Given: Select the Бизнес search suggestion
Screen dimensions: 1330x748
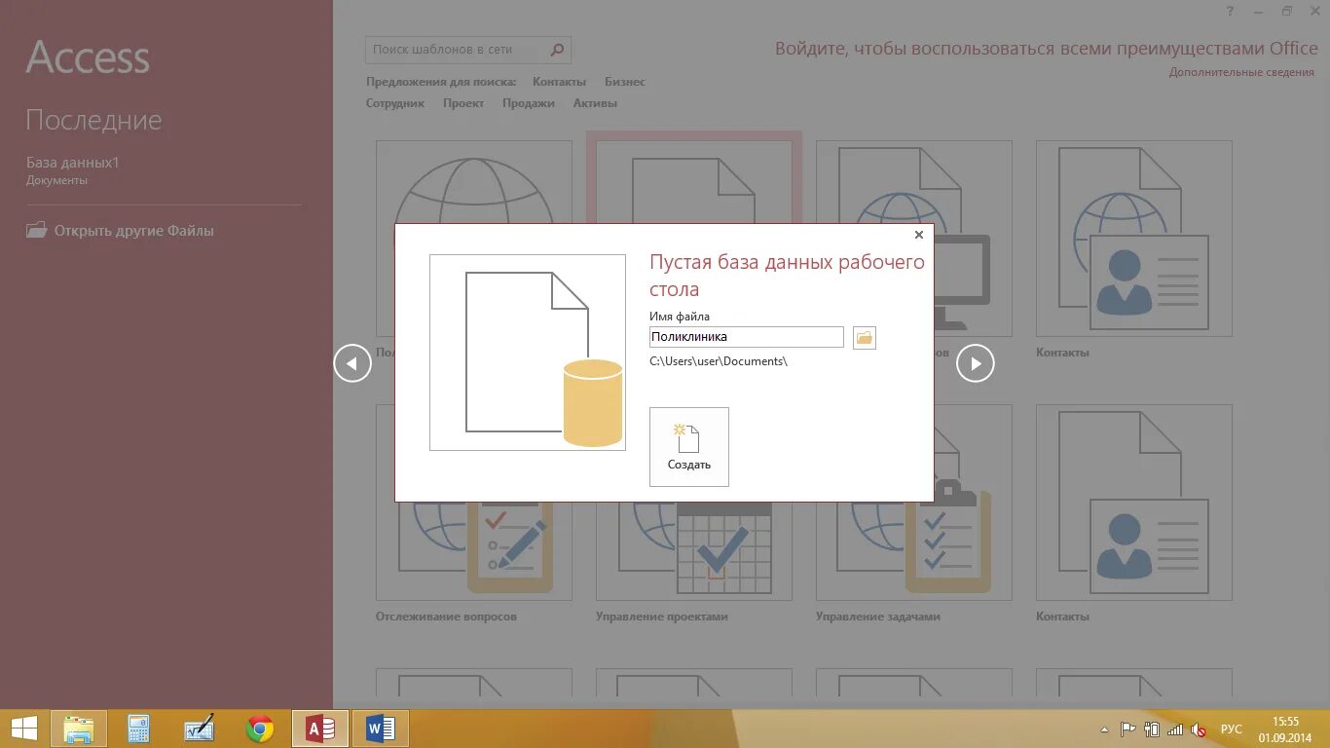Looking at the screenshot, I should click(x=625, y=82).
